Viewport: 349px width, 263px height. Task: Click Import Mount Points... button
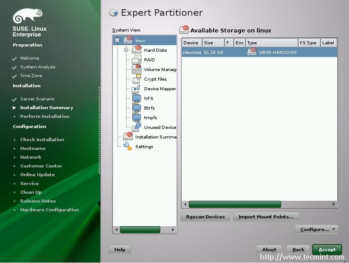[x=266, y=217]
